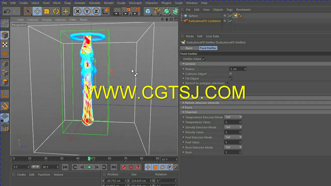Toggle Emitter Active checkbox
Image resolution: width=331 pixels, height=186 pixels.
pyautogui.click(x=204, y=59)
